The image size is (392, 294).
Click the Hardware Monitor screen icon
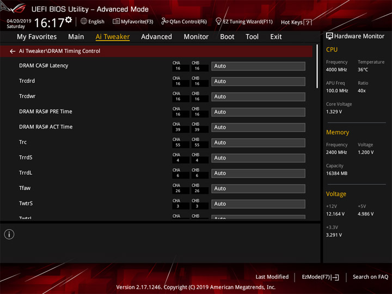coord(329,36)
